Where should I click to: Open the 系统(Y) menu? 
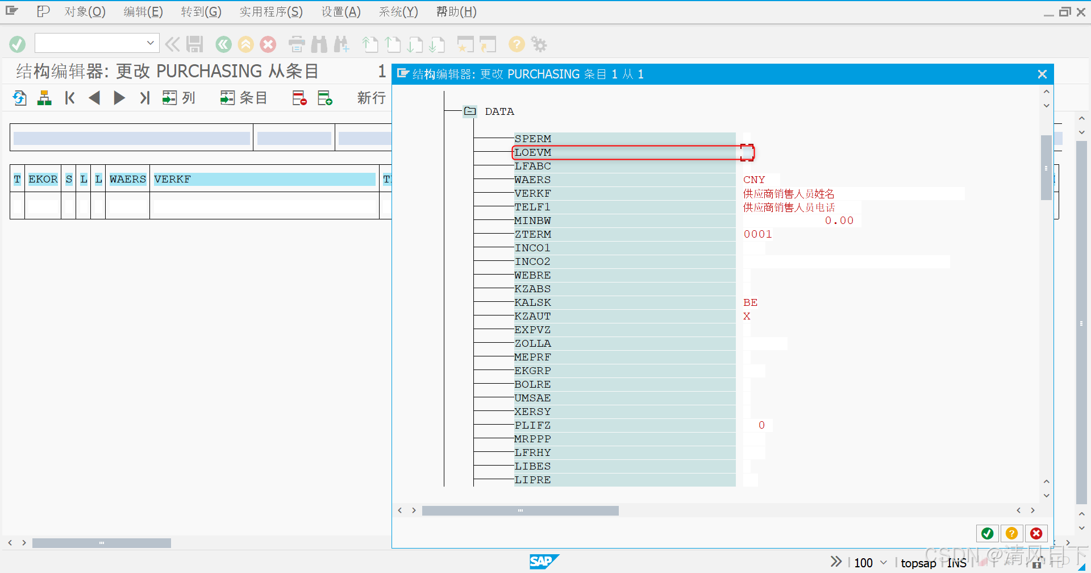[x=398, y=11]
